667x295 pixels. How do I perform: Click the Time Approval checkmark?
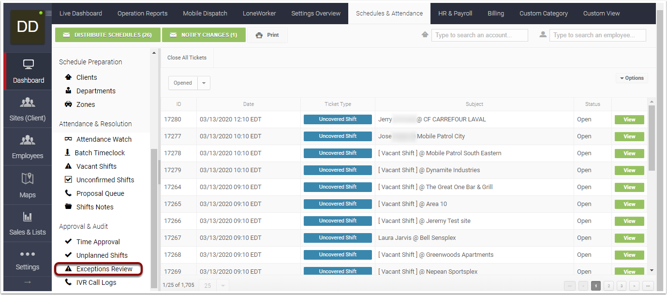(x=68, y=241)
